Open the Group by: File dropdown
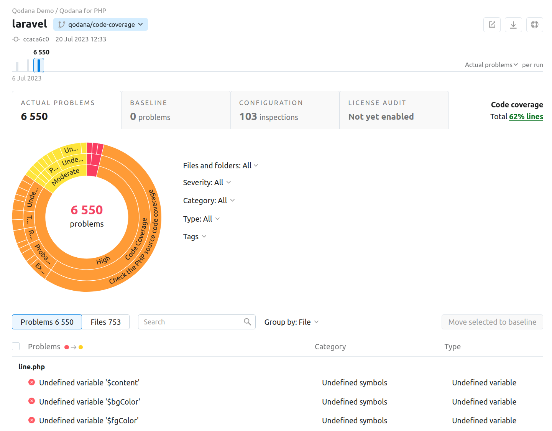The image size is (552, 431). coord(291,322)
